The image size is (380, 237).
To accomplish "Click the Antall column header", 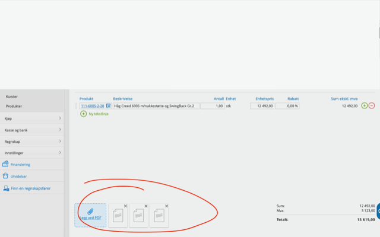I will click(218, 99).
